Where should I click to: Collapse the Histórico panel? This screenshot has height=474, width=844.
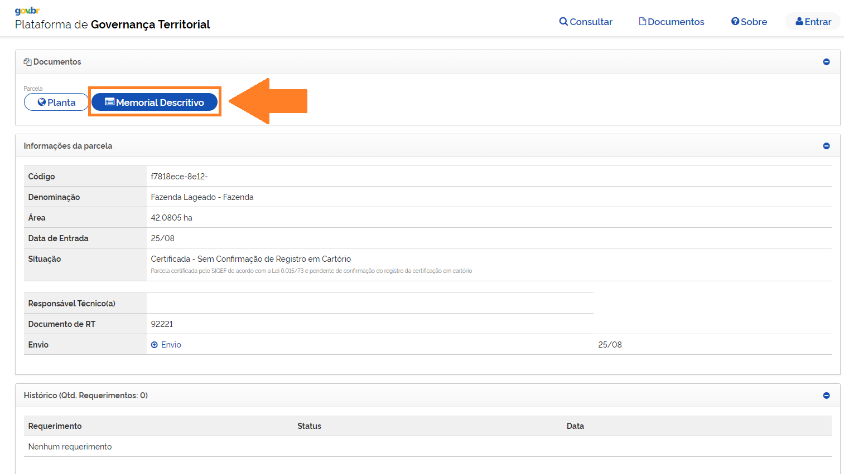[x=826, y=395]
